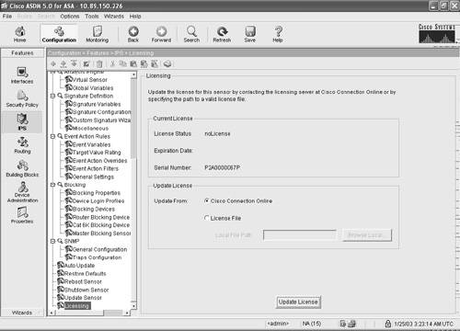Click the Move Down icon in the IPS toolbar
Screen dimensions: 460x331
pyautogui.click(x=74, y=63)
